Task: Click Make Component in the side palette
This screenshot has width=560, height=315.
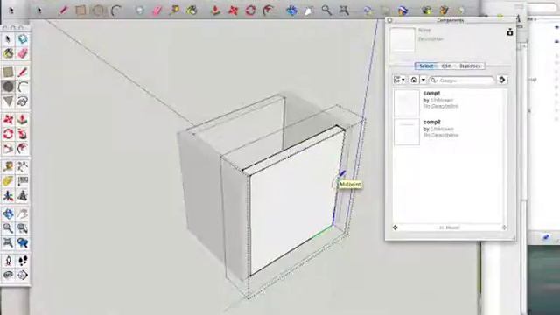Action: (x=23, y=39)
